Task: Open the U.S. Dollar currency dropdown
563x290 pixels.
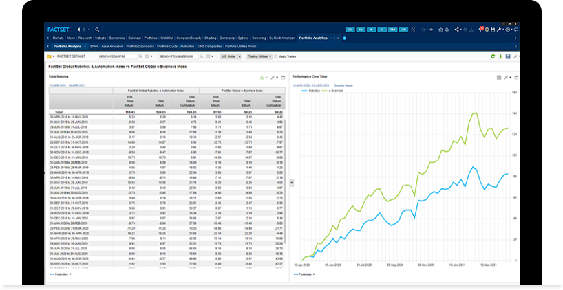Action: [231, 56]
